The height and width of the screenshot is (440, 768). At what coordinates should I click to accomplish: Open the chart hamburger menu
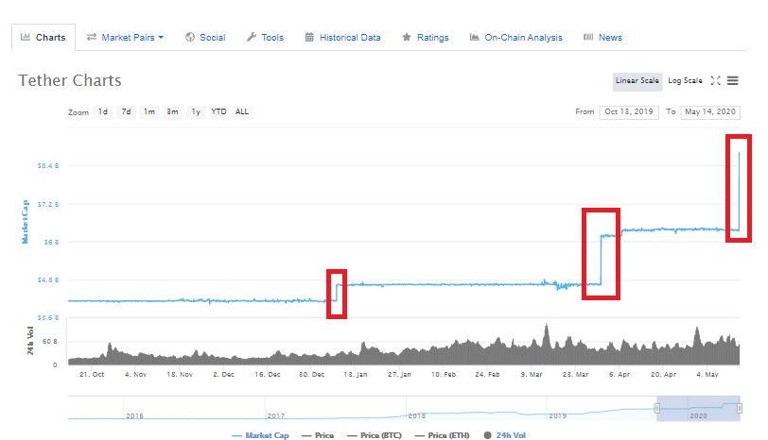pyautogui.click(x=733, y=80)
